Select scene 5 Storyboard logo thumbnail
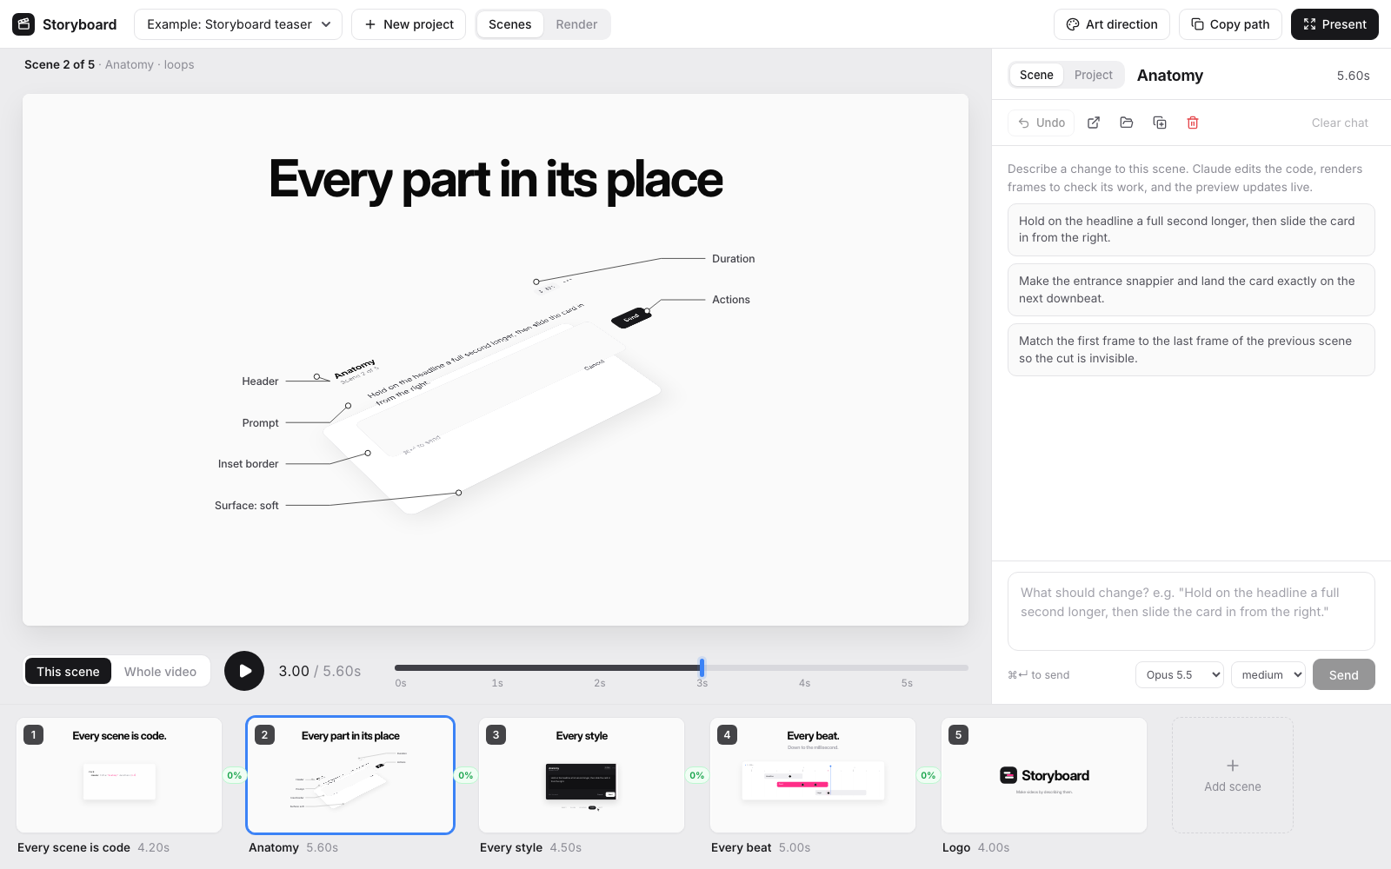The image size is (1391, 869). (x=1044, y=775)
